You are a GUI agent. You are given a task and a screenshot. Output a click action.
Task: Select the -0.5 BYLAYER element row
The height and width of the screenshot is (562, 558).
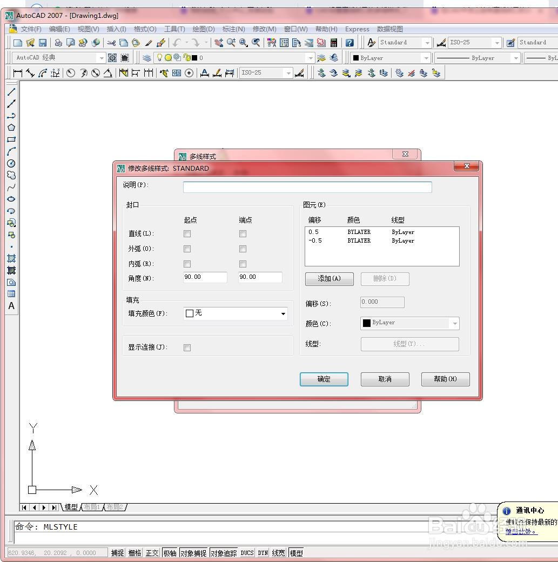(382, 240)
